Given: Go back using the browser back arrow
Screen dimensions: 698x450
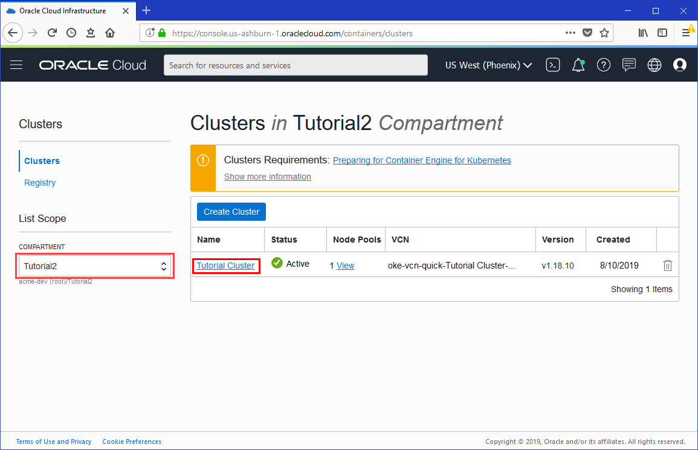Looking at the screenshot, I should click(x=13, y=33).
